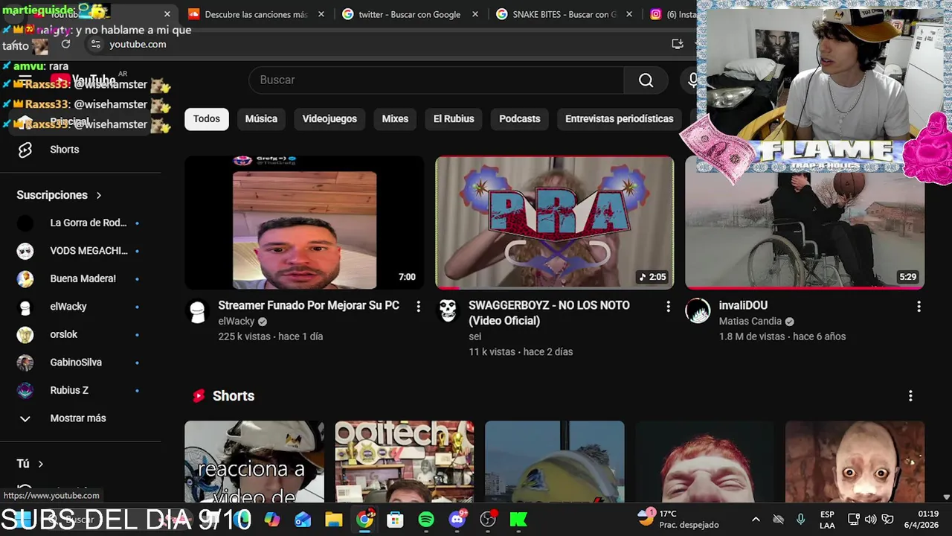Image resolution: width=952 pixels, height=536 pixels.
Task: Open the Streamer Funado Por Mejorar Su PC thumbnail
Action: click(304, 223)
